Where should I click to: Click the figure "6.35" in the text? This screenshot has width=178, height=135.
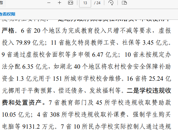click(x=28, y=67)
